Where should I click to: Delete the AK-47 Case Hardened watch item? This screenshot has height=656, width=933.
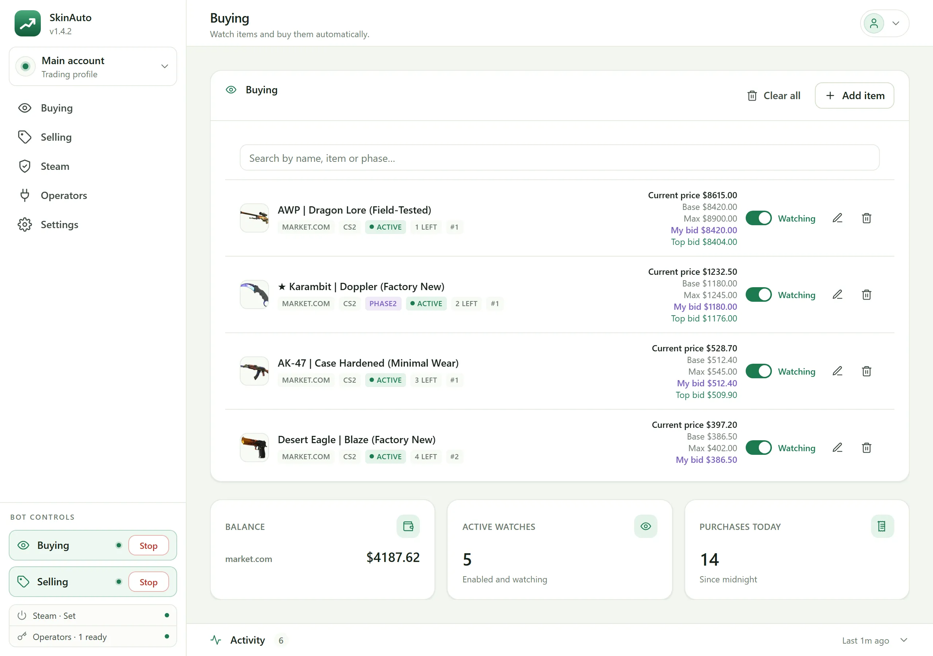pyautogui.click(x=866, y=371)
